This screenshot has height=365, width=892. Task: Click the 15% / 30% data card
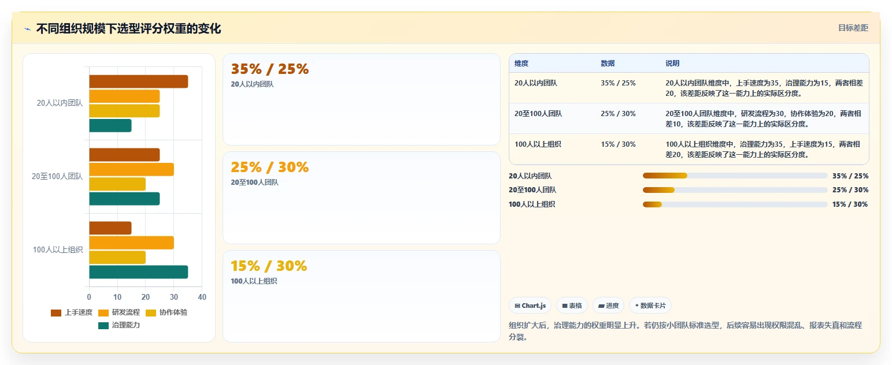point(361,296)
